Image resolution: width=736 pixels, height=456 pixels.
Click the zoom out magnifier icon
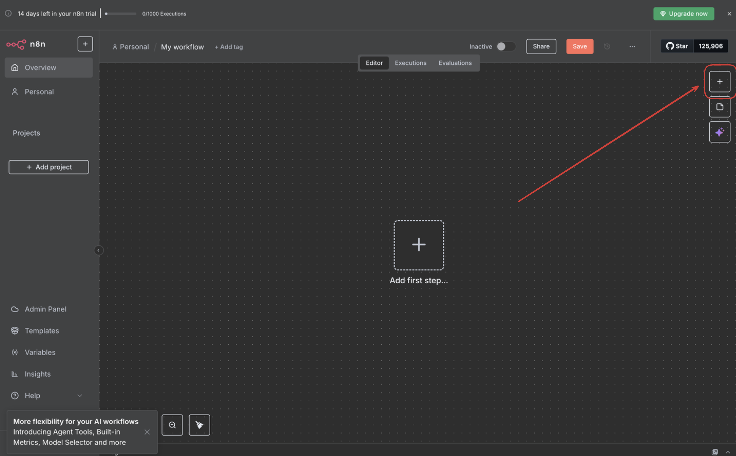(x=172, y=425)
